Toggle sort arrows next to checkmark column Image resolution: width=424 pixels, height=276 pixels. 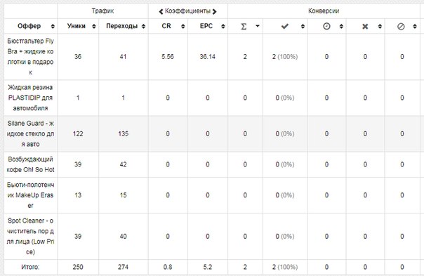point(303,26)
